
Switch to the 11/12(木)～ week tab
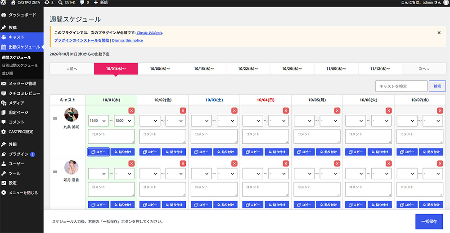(x=380, y=69)
